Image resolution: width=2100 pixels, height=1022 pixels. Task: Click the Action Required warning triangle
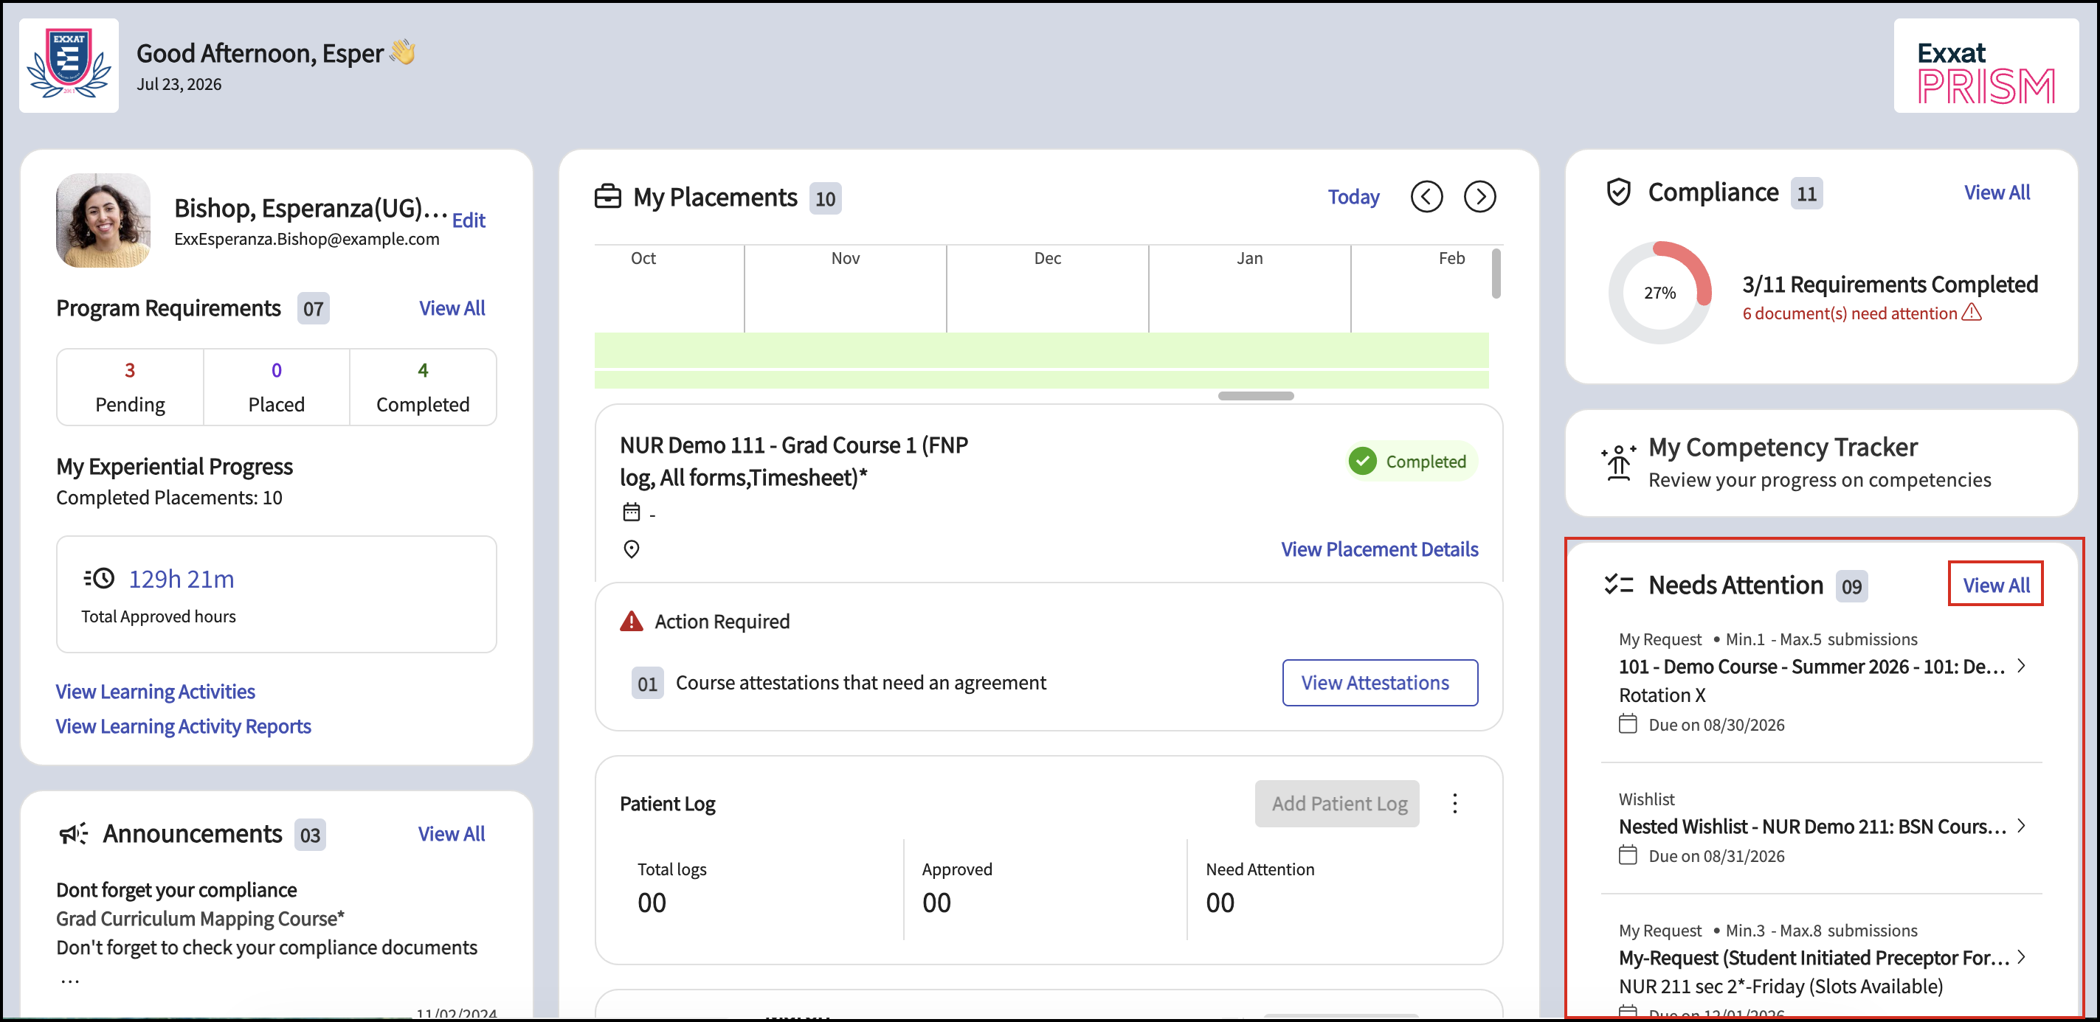632,622
